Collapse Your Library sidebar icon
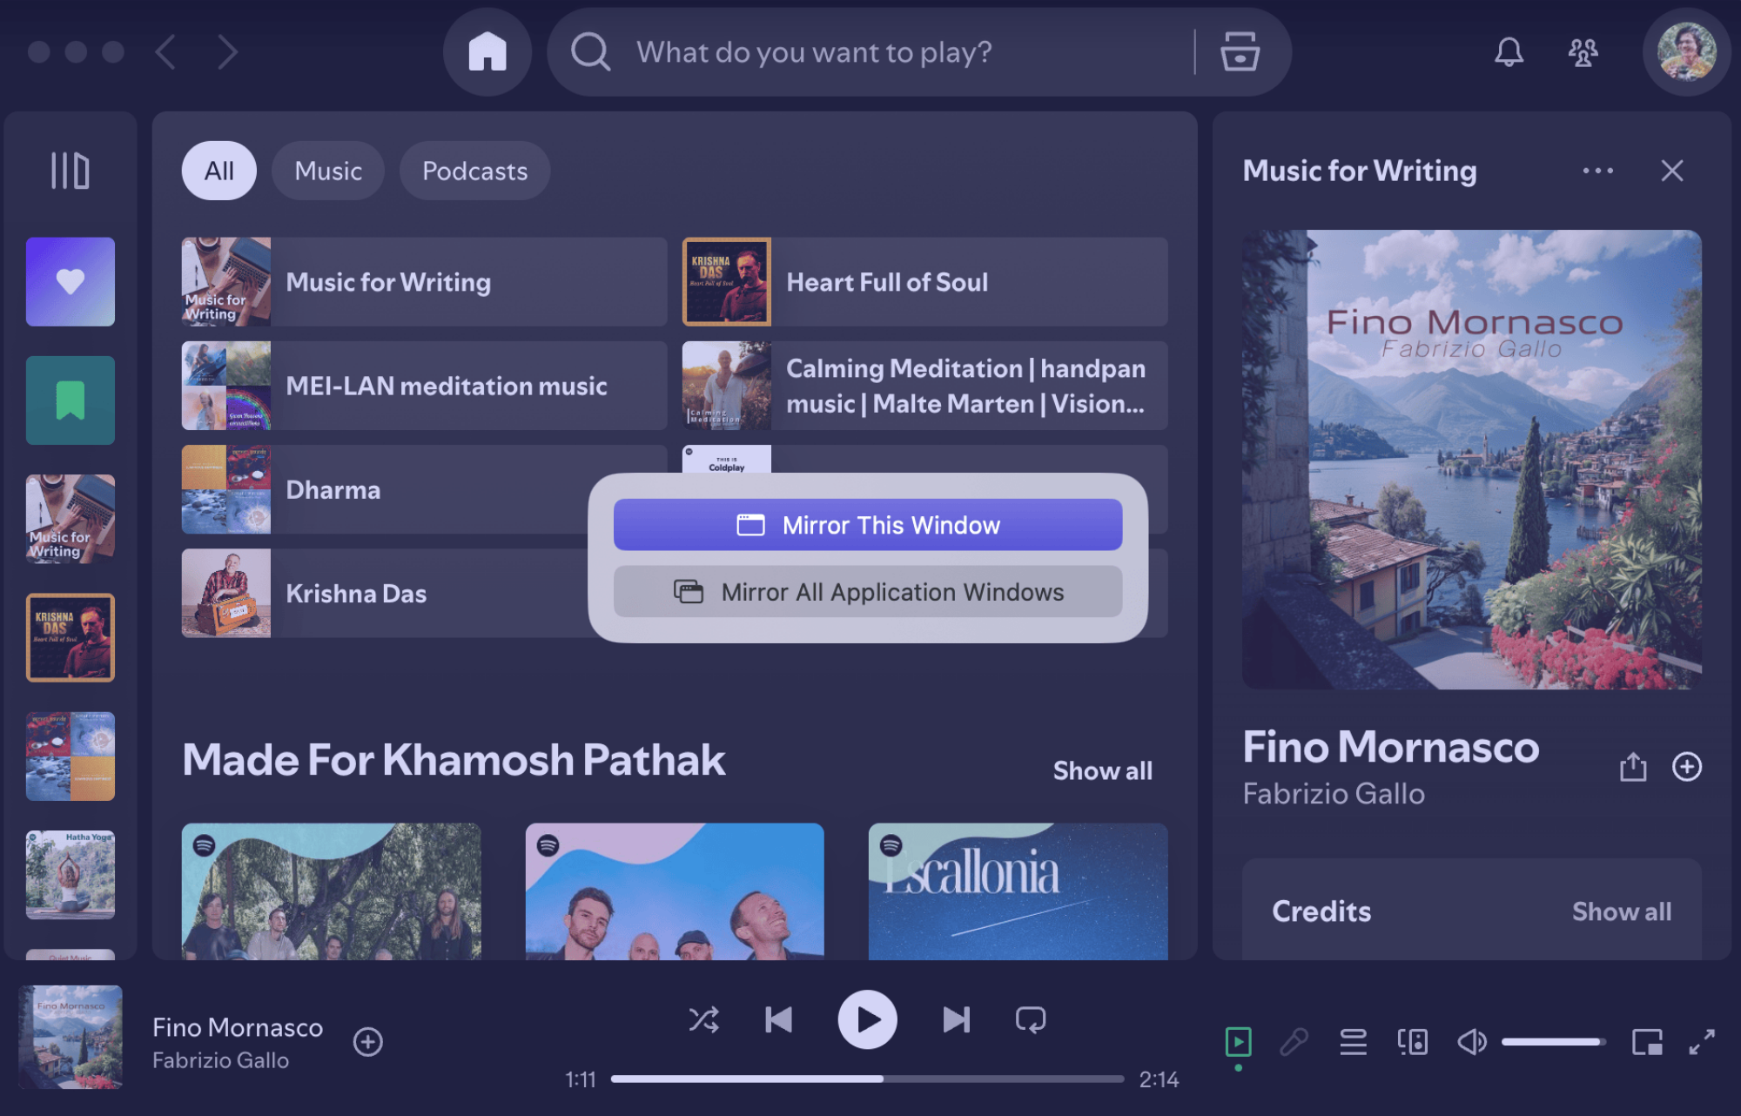Screen dimensions: 1741x1116 coord(70,171)
